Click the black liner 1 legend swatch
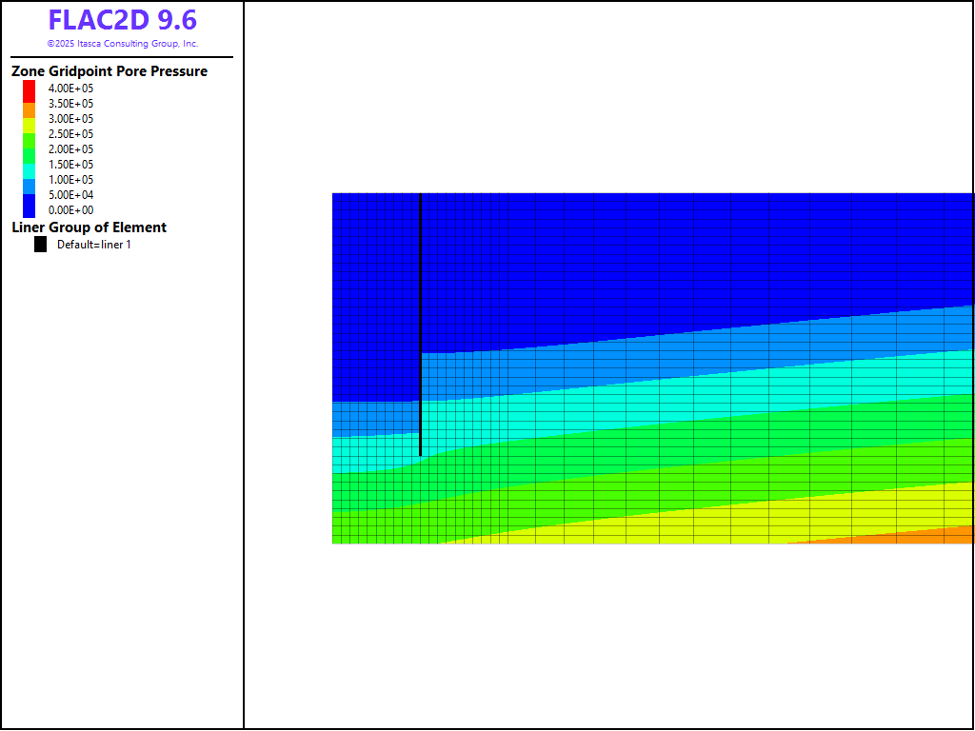The width and height of the screenshot is (975, 731). pyautogui.click(x=40, y=245)
